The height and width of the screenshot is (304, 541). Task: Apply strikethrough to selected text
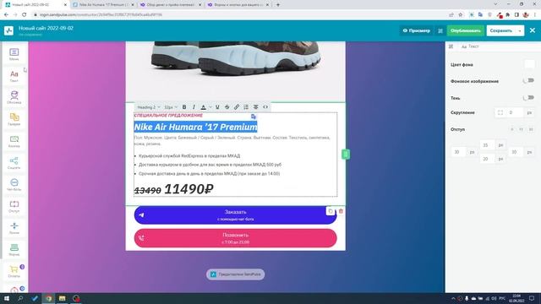coord(227,107)
